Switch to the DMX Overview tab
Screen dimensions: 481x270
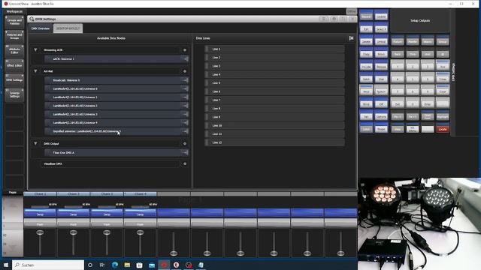pos(41,28)
